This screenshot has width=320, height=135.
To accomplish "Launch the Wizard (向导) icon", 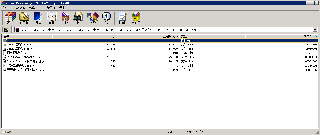I will [93, 18].
